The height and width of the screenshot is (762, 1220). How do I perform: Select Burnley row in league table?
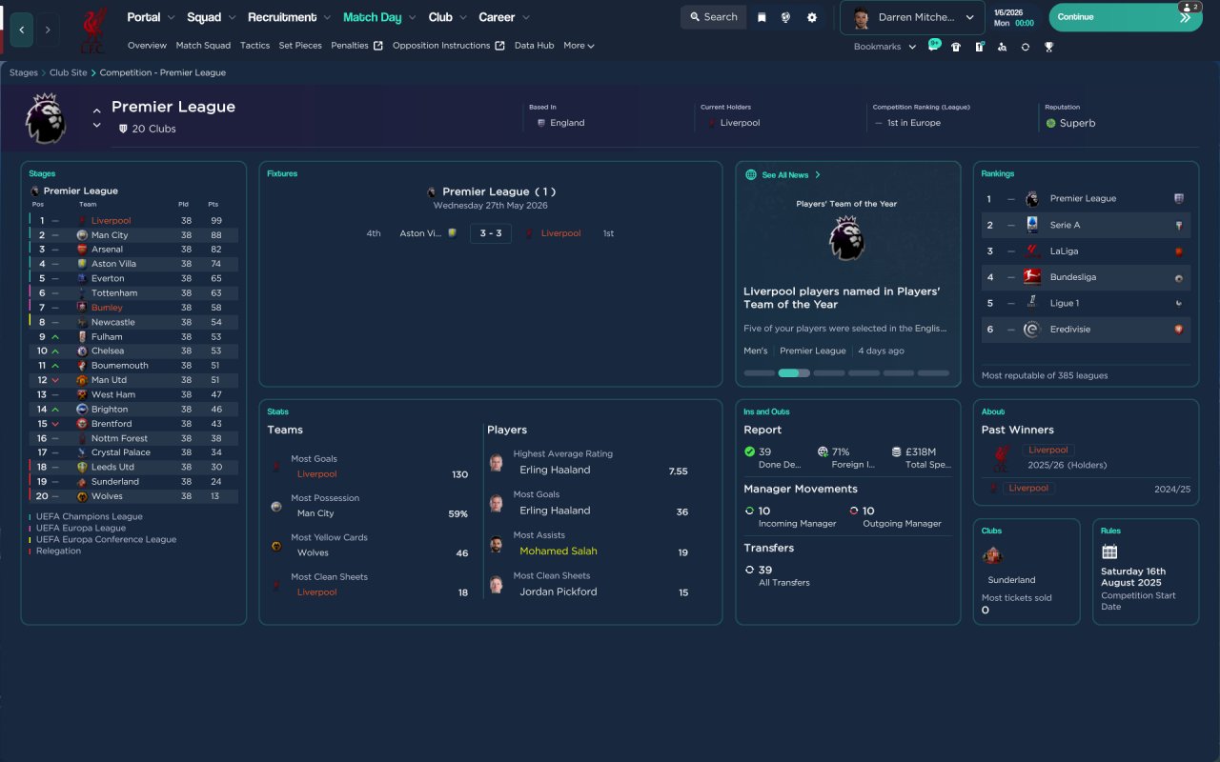click(x=133, y=308)
